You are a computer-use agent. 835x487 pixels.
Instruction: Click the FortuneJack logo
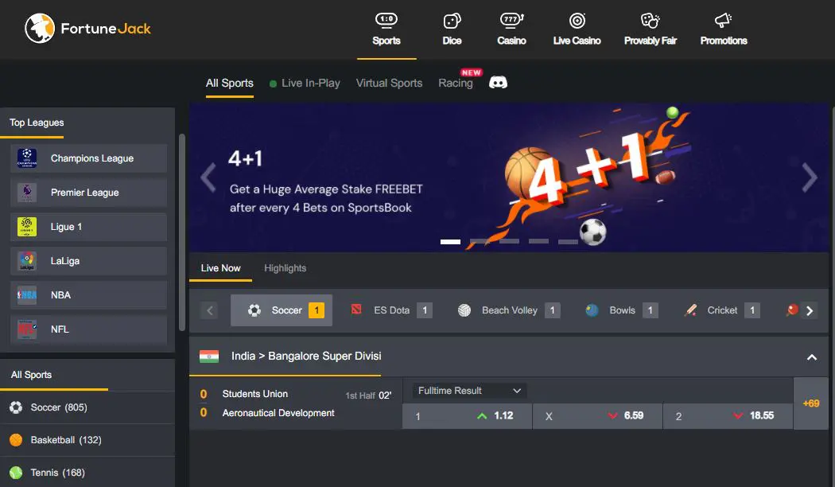point(87,28)
